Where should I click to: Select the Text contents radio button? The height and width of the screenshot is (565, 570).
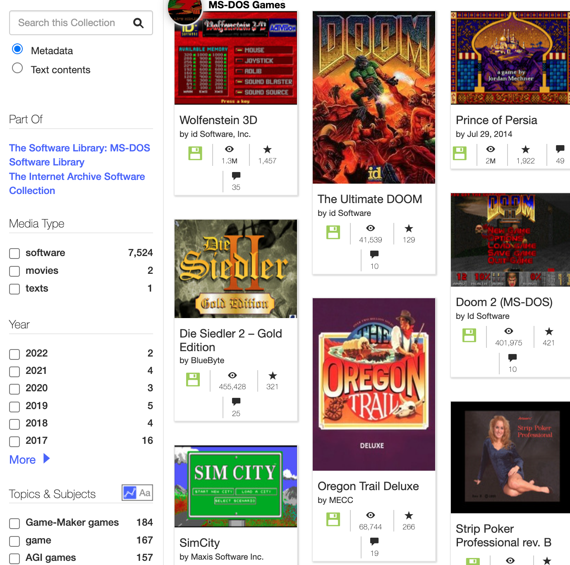pos(17,68)
